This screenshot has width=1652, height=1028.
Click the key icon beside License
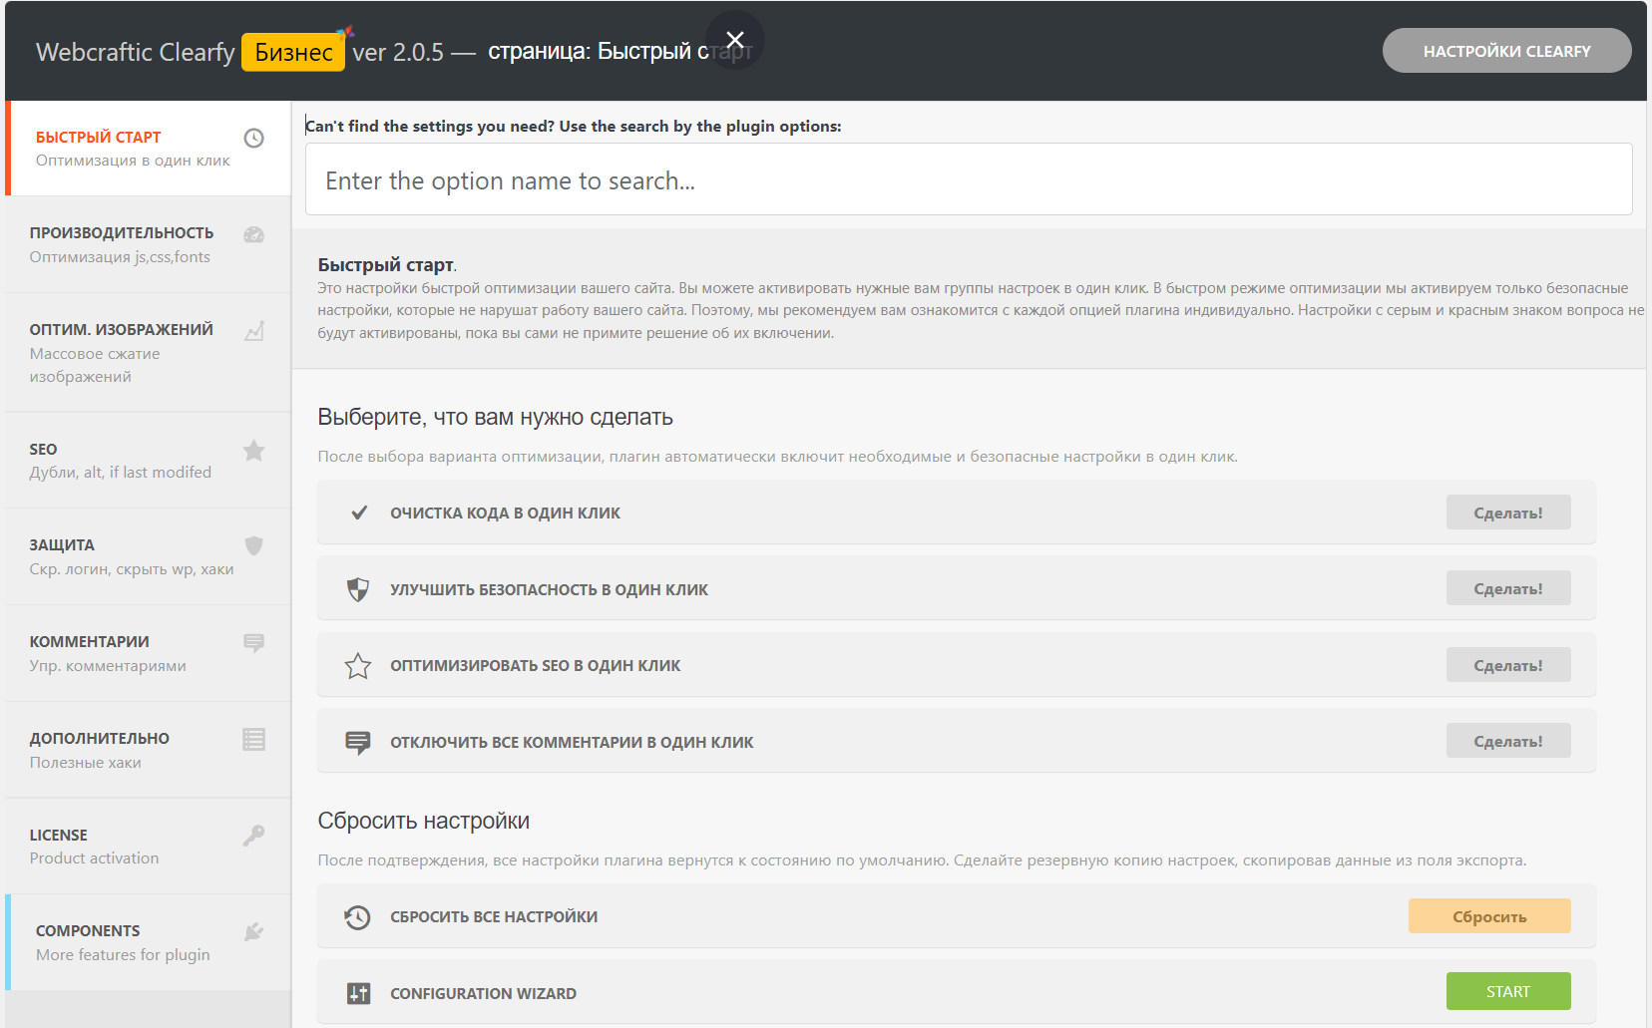254,836
